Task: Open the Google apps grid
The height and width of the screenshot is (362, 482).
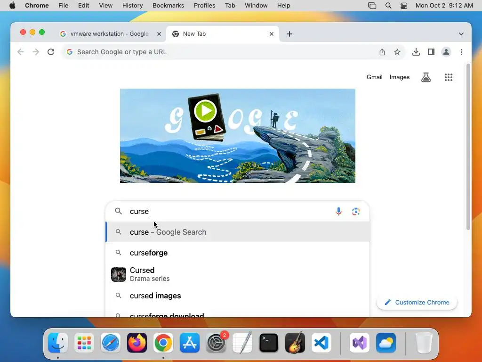Action: [449, 77]
